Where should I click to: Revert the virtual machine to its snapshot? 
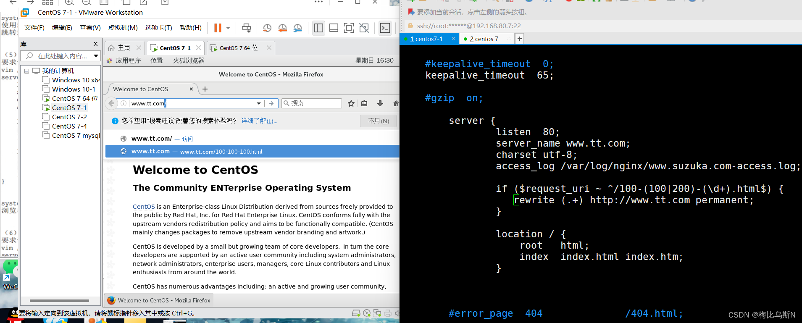(282, 28)
